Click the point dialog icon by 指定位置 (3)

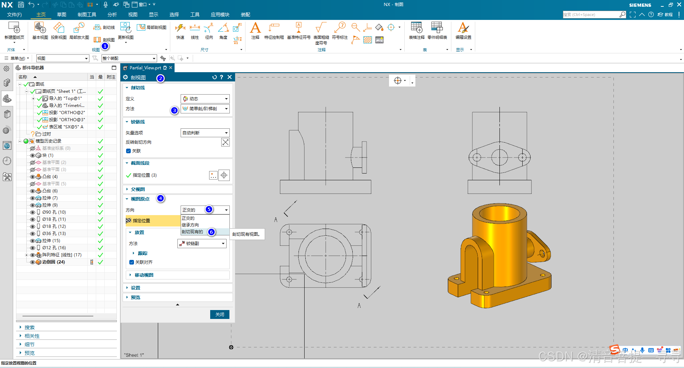pos(213,175)
